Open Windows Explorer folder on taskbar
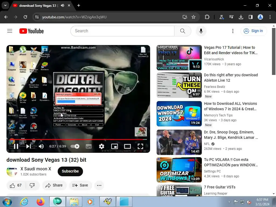Viewport: 276px width, 207px height. (74, 202)
